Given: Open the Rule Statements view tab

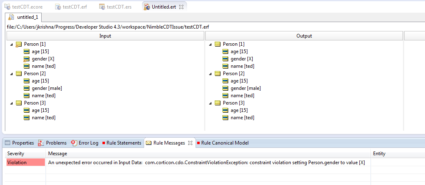Looking at the screenshot, I should [122, 143].
